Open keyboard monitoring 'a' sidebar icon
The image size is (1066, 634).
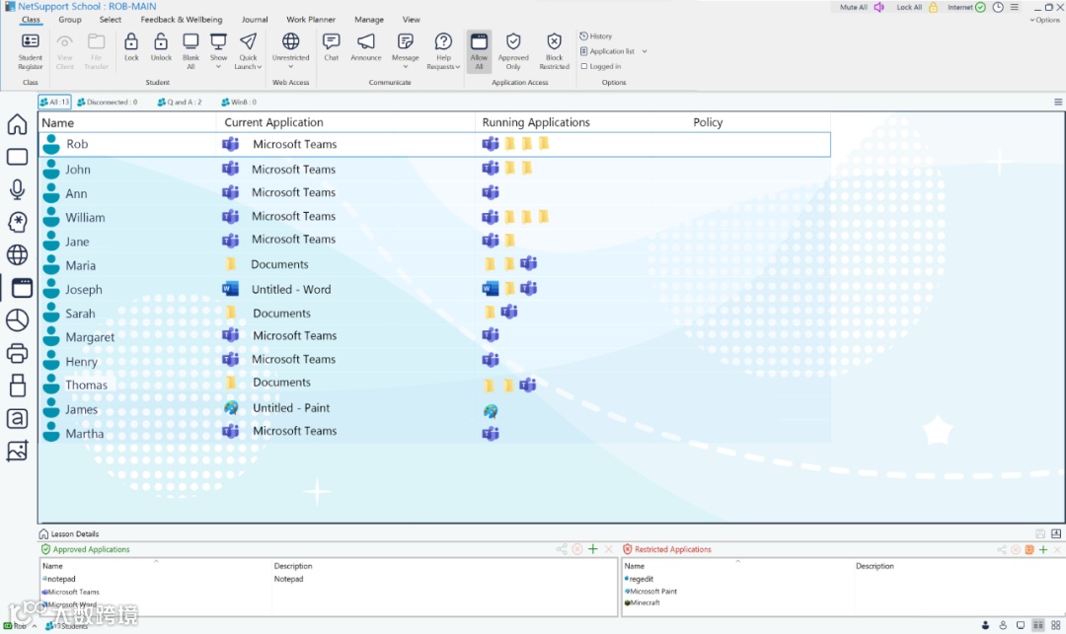(17, 418)
